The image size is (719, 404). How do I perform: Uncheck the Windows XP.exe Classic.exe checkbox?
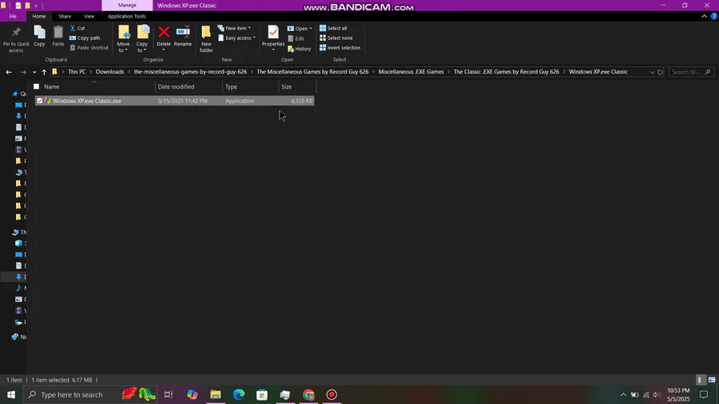pyautogui.click(x=39, y=101)
